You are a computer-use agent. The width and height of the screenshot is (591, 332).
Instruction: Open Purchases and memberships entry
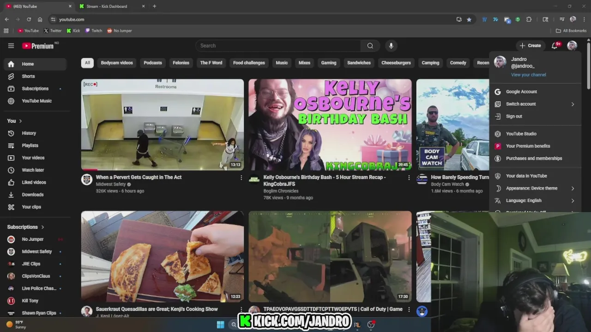point(535,159)
